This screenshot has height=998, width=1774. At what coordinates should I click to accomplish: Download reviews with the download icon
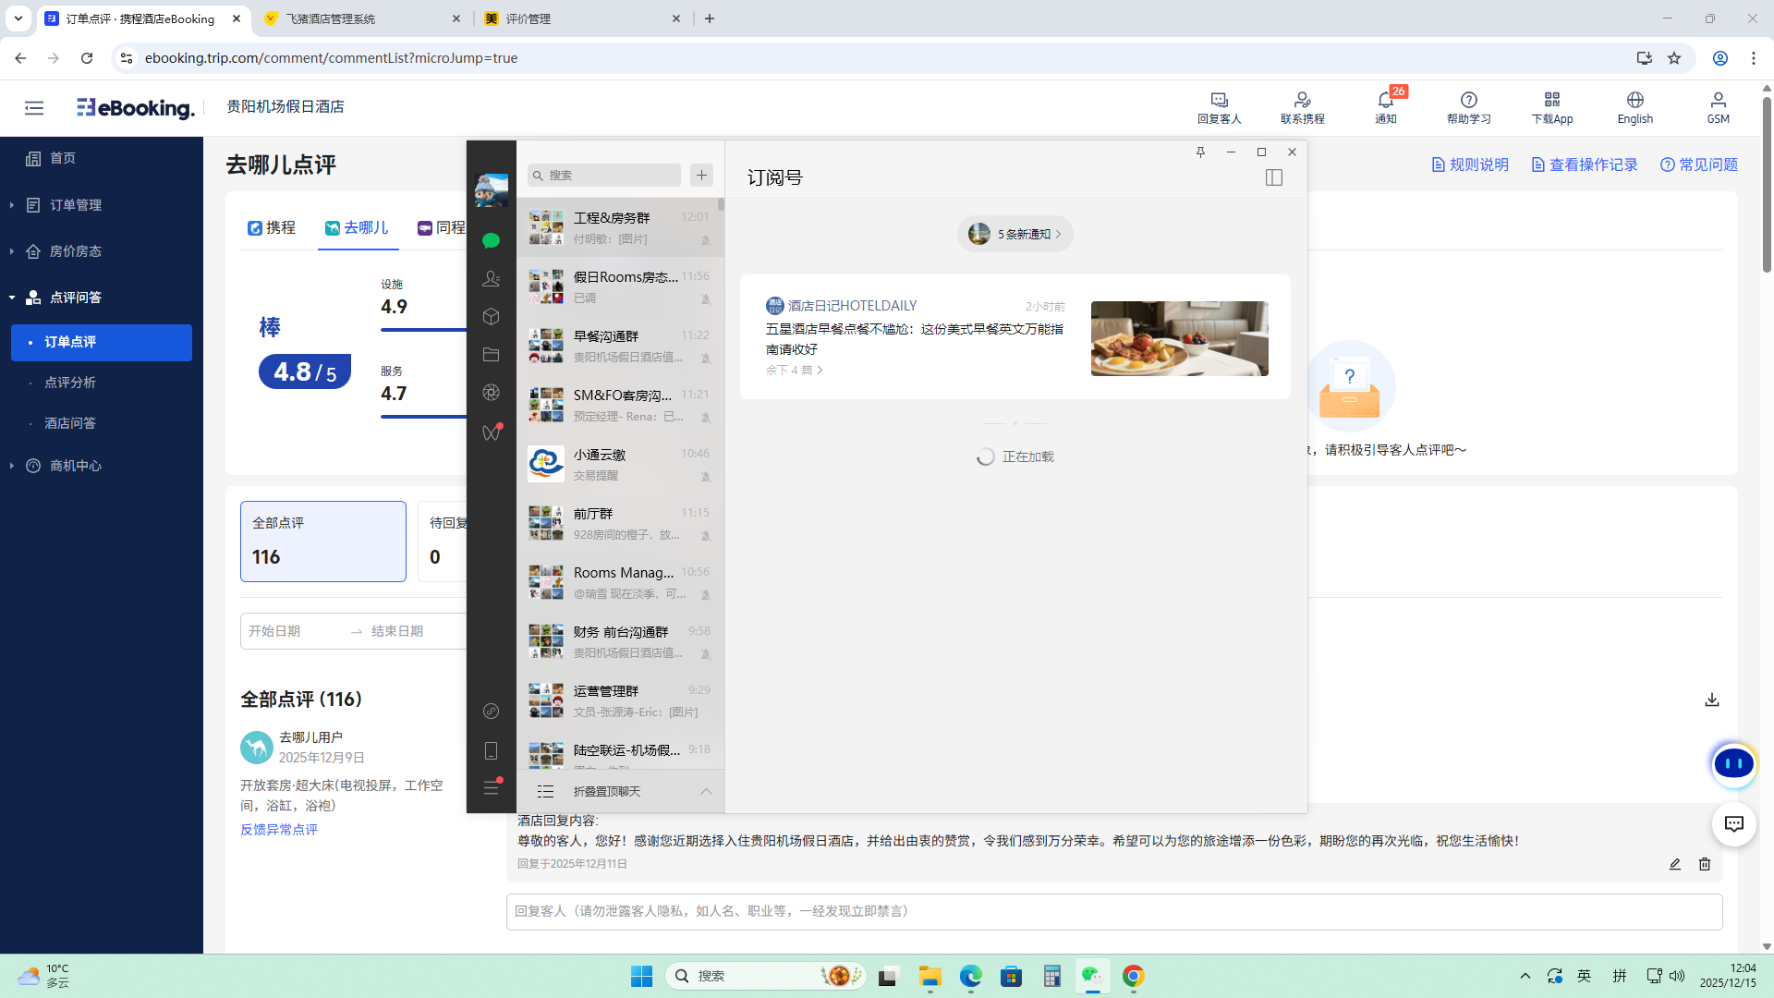(x=1711, y=700)
